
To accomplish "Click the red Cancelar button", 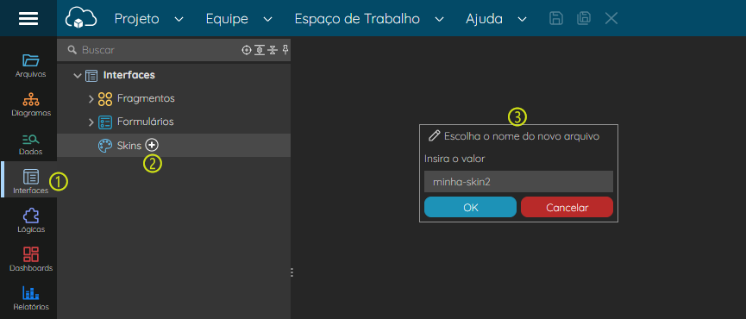I will pyautogui.click(x=567, y=207).
